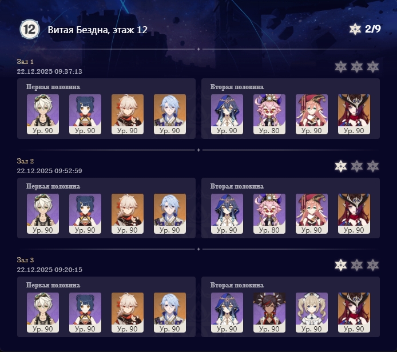Click the first star of Зал 1
Image resolution: width=397 pixels, height=352 pixels.
tap(341, 67)
